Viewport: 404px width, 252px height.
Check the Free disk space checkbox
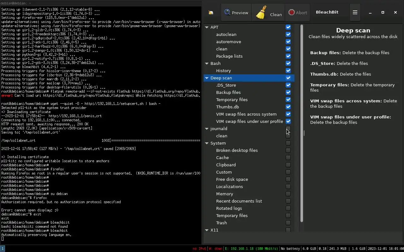(288, 179)
